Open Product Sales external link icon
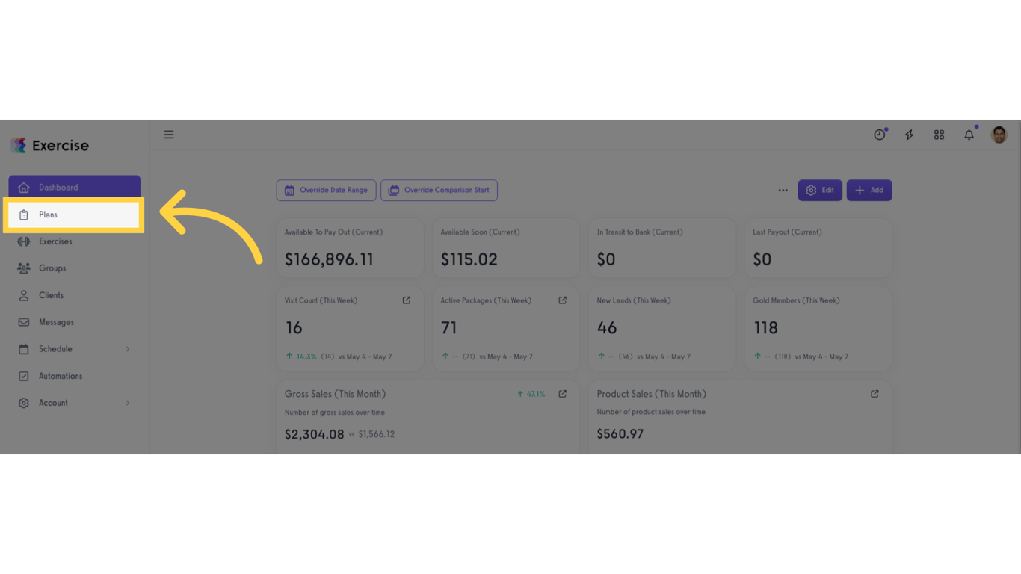 [875, 394]
